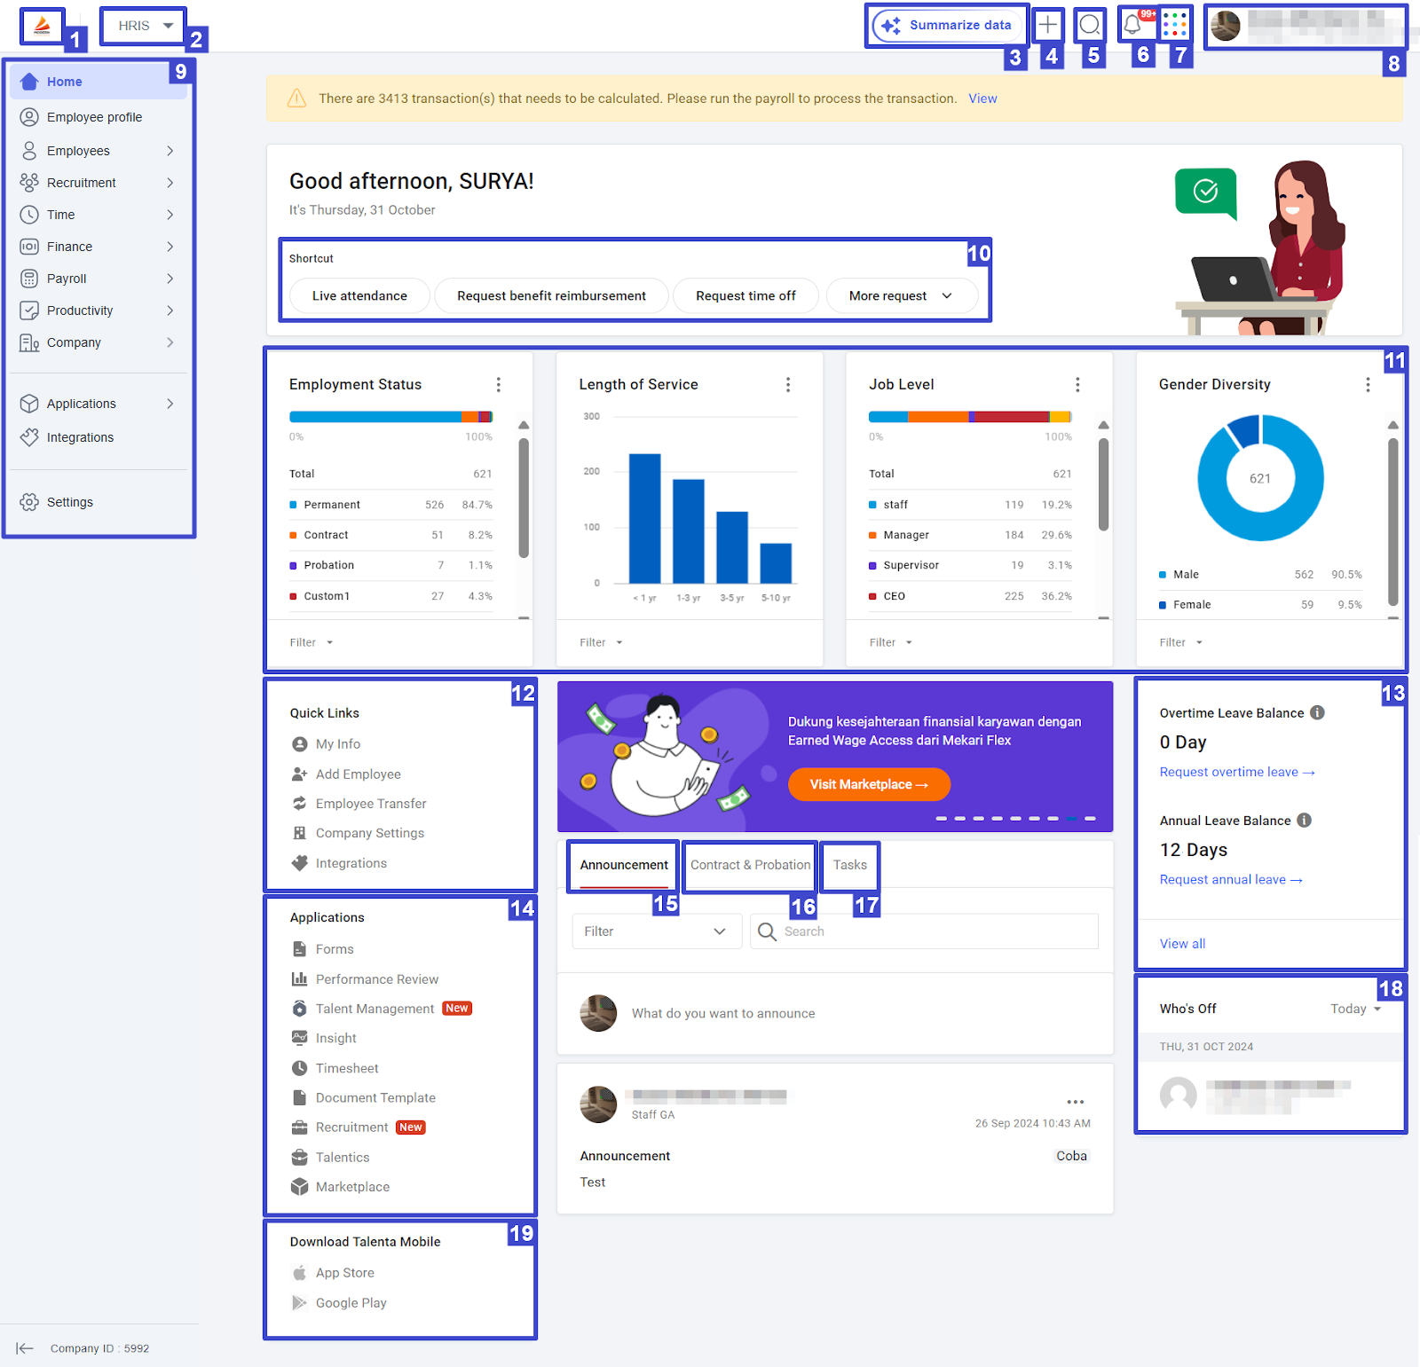Expand the HRIS module dropdown
The image size is (1420, 1367).
pos(142,25)
